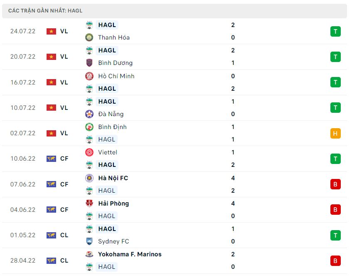Click Bình Định club crest
The height and width of the screenshot is (278, 352).
pyautogui.click(x=89, y=127)
